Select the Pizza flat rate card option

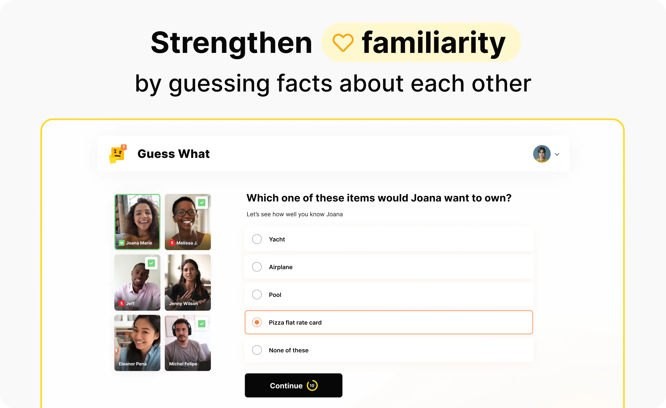coord(257,322)
